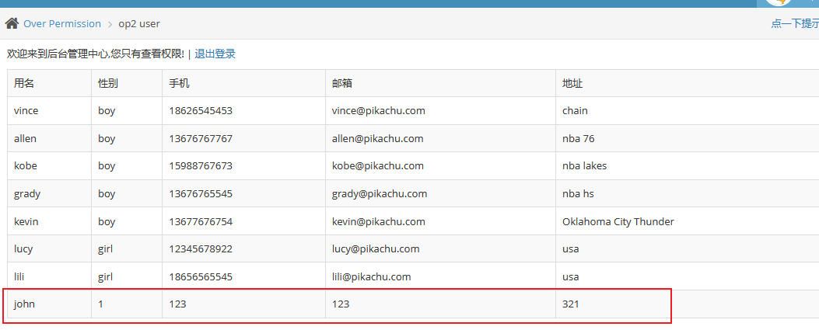Select the username cell kevin
819x330 pixels.
pos(26,221)
